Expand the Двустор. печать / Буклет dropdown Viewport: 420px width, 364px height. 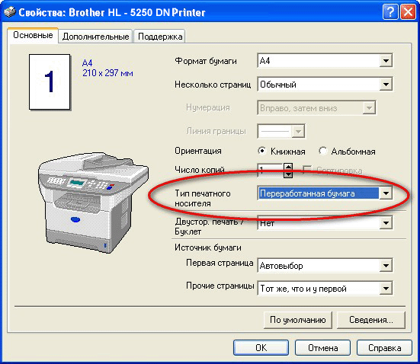pyautogui.click(x=386, y=222)
